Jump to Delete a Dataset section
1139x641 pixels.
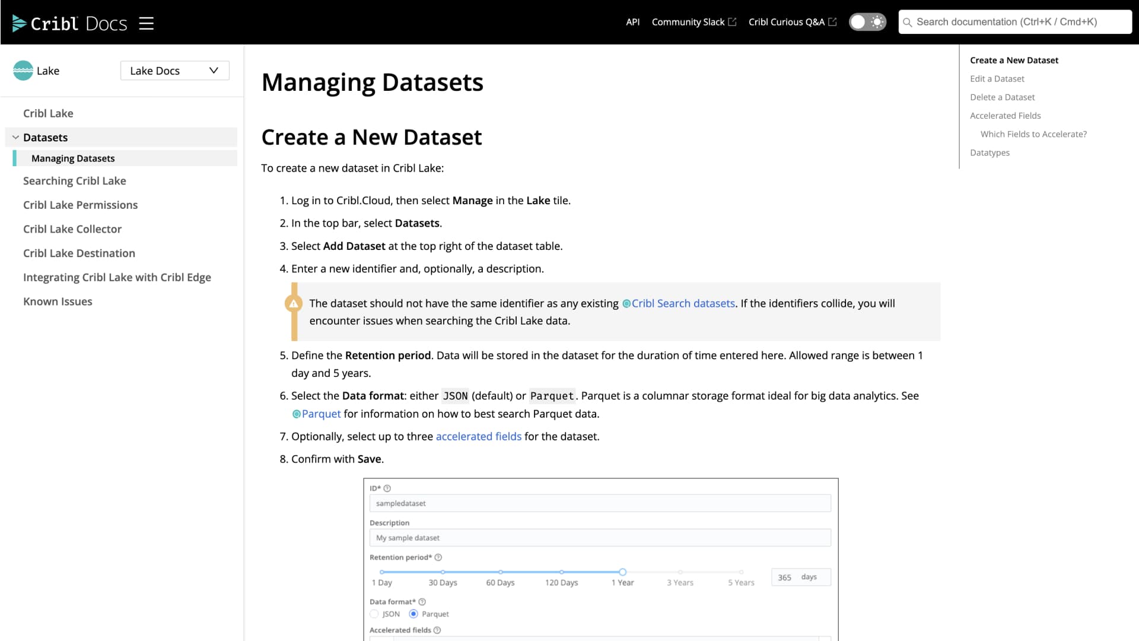pos(1002,97)
